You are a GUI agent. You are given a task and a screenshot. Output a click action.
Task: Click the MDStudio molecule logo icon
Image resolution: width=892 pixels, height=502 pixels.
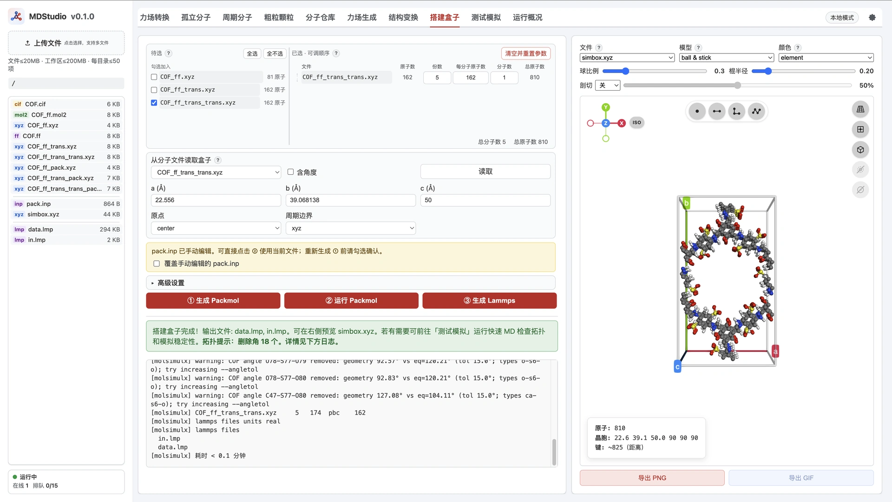[x=16, y=17]
